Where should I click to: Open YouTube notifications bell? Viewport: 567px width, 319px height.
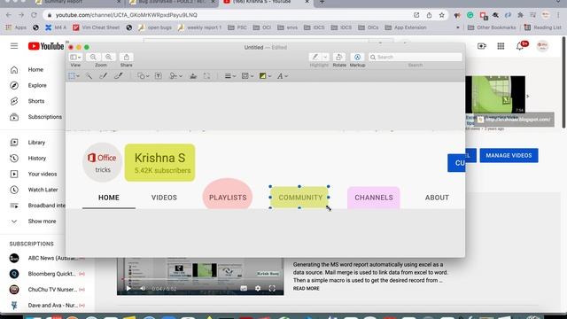[x=520, y=46]
